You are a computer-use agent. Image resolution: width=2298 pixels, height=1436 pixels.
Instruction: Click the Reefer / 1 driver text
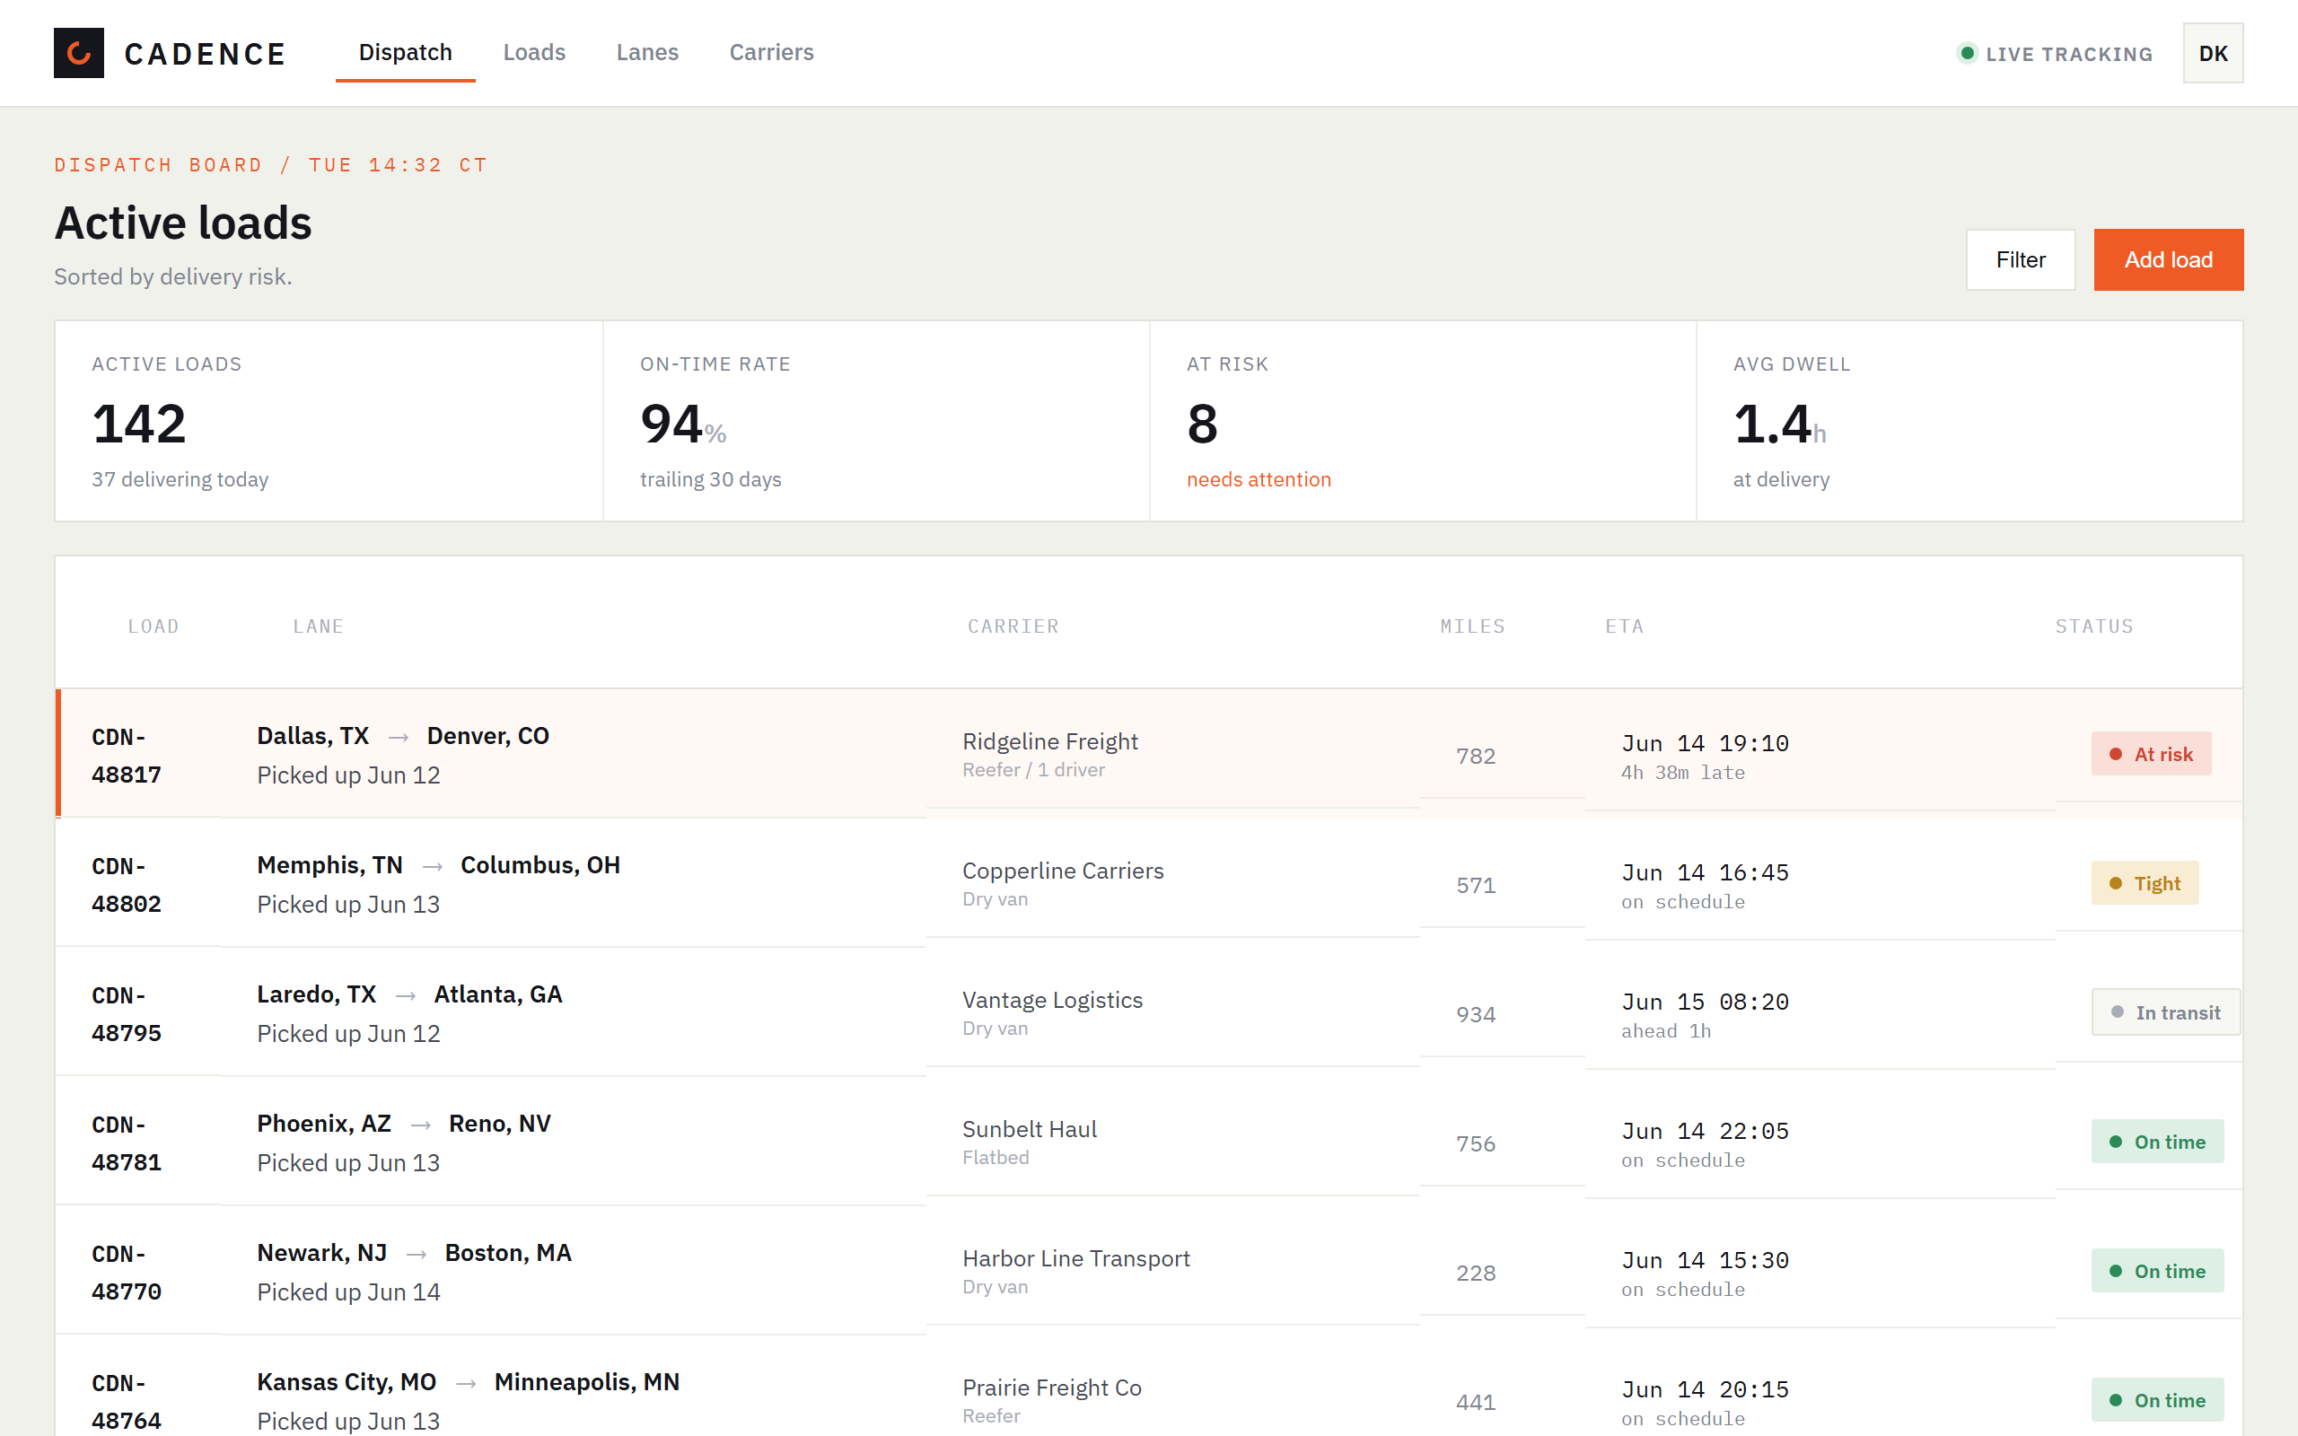[x=1033, y=770]
